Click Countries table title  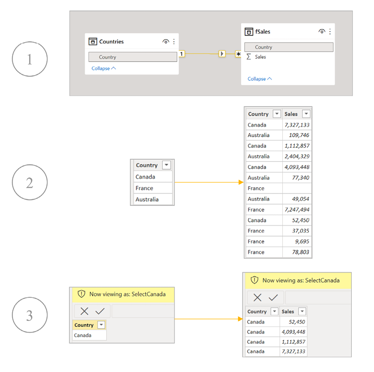[x=112, y=42]
